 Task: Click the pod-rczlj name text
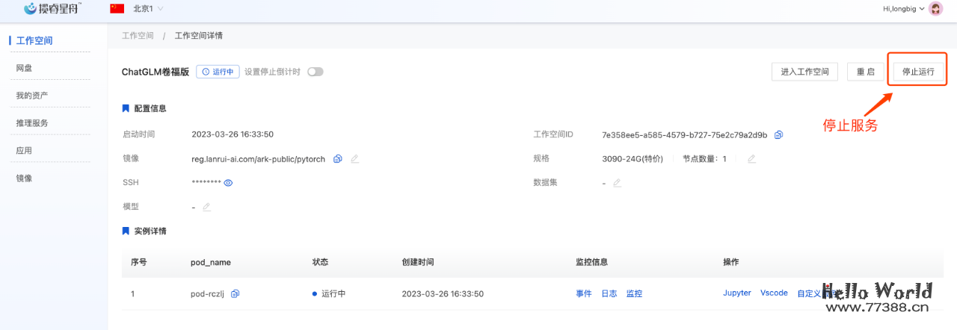[x=209, y=293]
